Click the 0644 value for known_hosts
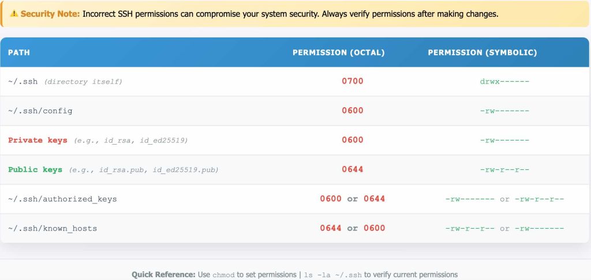The height and width of the screenshot is (280, 591). click(331, 228)
